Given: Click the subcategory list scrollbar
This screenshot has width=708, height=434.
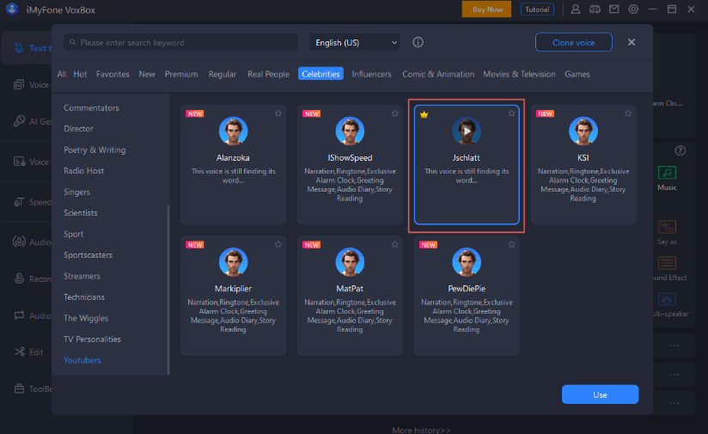Looking at the screenshot, I should 168,290.
